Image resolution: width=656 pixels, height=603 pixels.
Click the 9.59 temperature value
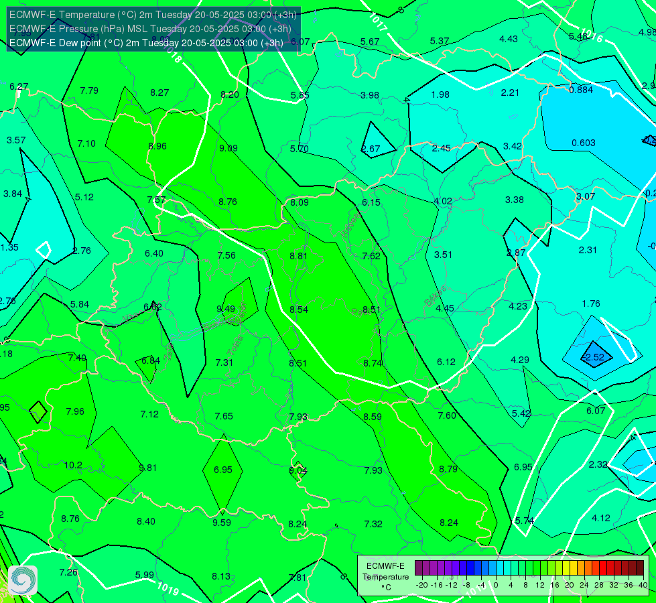[x=222, y=522]
